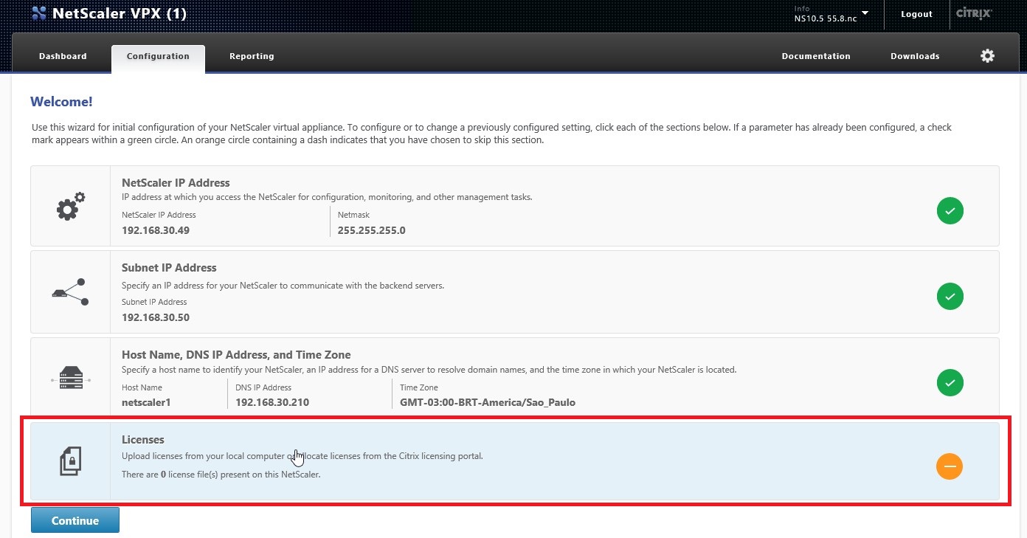Open settings gear icon in navigation bar

[x=987, y=56]
